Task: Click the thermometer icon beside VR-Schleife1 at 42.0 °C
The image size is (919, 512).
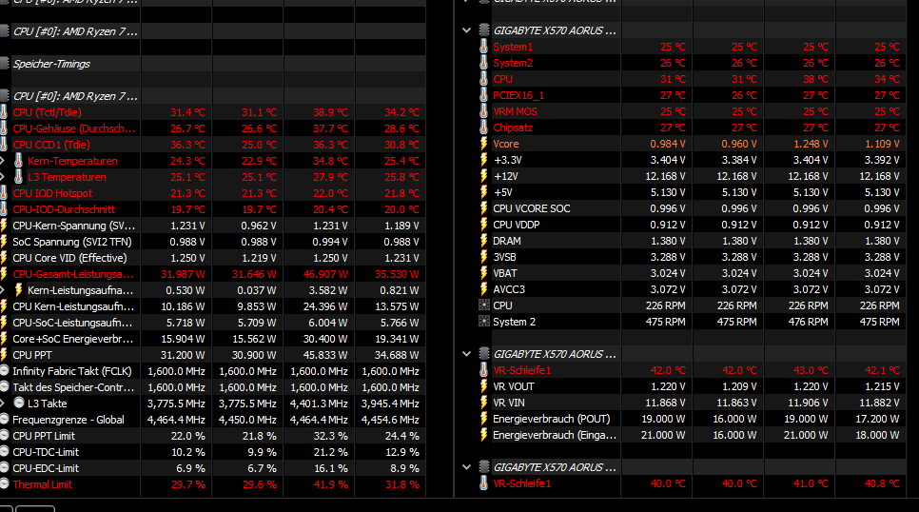Action: click(x=483, y=370)
